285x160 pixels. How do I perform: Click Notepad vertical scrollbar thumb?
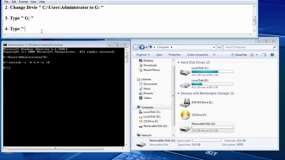(254, 20)
